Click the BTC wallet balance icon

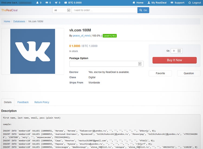[66, 3]
